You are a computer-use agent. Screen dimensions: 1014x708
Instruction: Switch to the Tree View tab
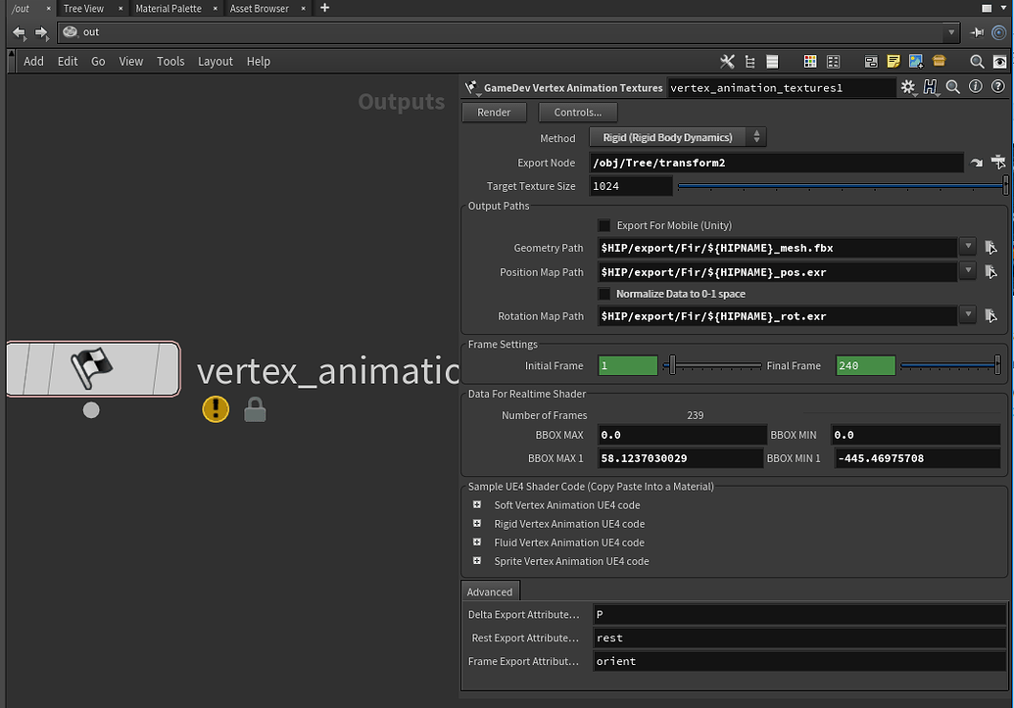click(x=83, y=9)
